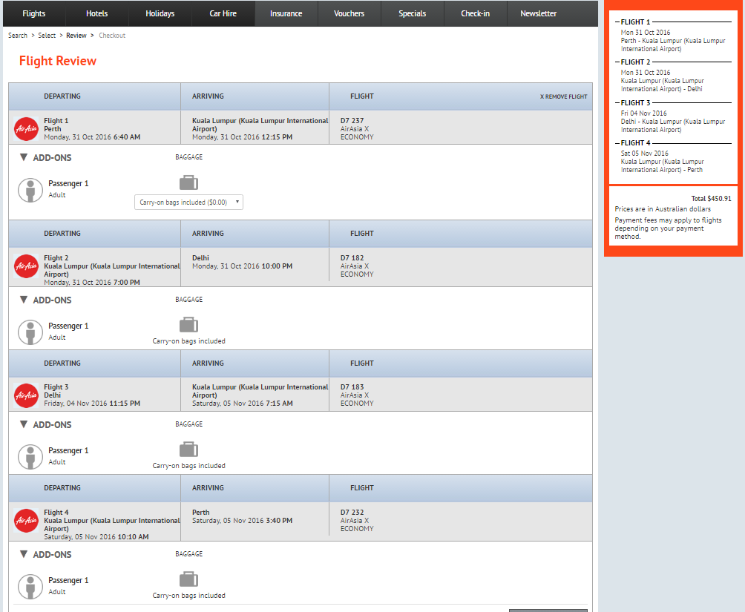Screen dimensions: 745x612
Task: Click Flight 1 baggage suitcase icon
Action: [188, 182]
